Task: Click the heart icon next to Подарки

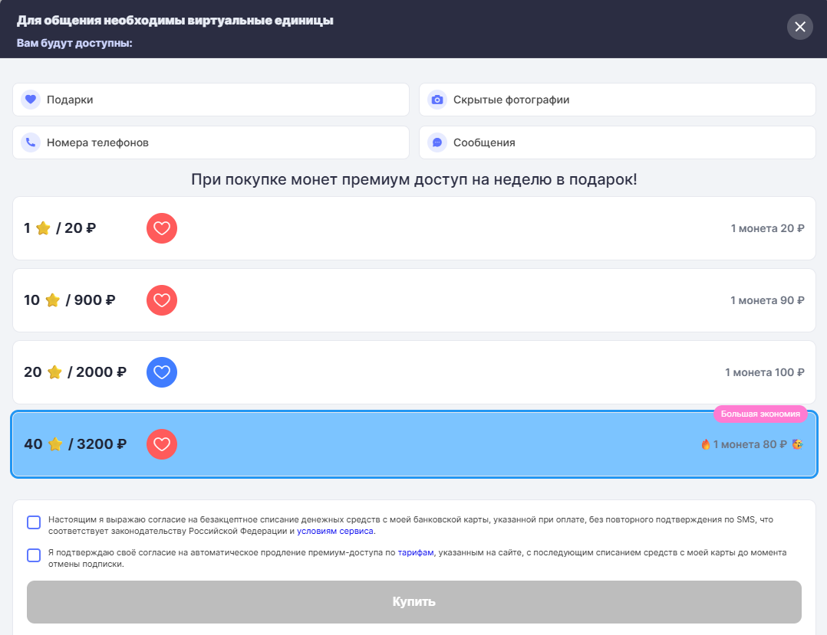Action: pos(31,100)
